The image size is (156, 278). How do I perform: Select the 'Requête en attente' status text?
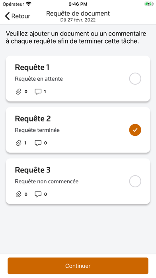pos(39,79)
